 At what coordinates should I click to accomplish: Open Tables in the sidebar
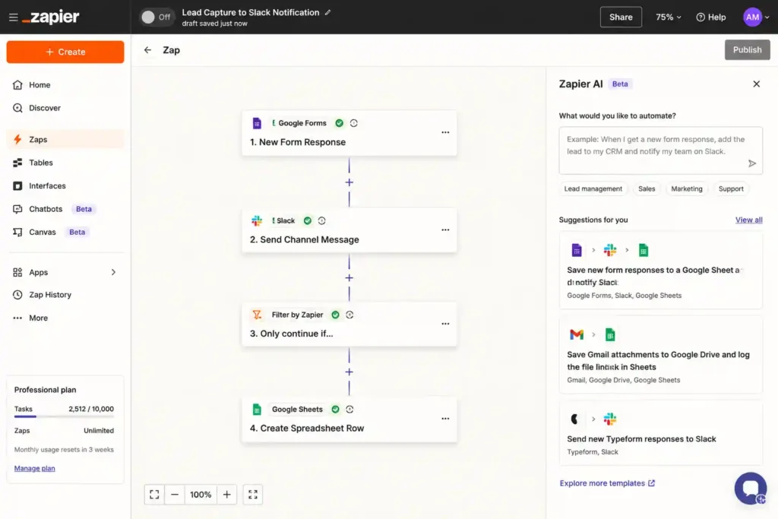tap(65, 163)
